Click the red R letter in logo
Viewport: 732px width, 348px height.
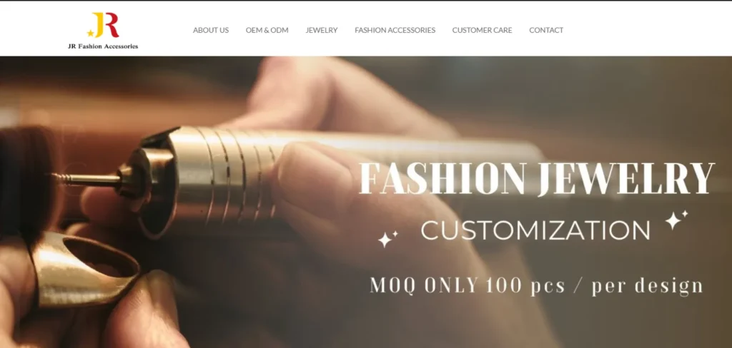click(112, 25)
